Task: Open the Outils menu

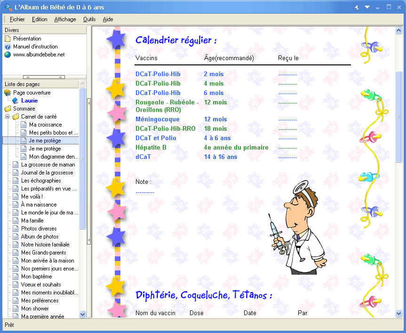Action: pyautogui.click(x=90, y=19)
